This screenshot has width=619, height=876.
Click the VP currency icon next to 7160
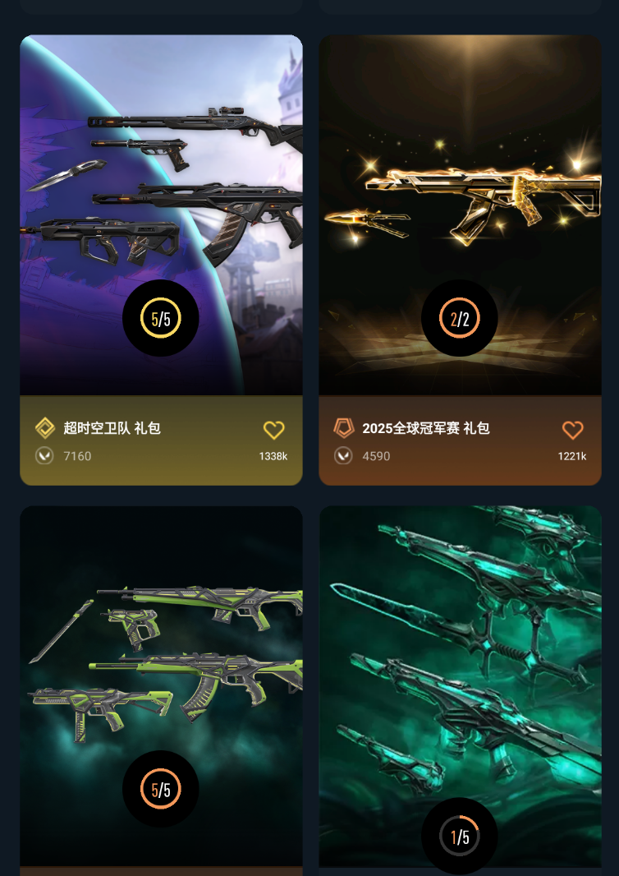pos(44,456)
